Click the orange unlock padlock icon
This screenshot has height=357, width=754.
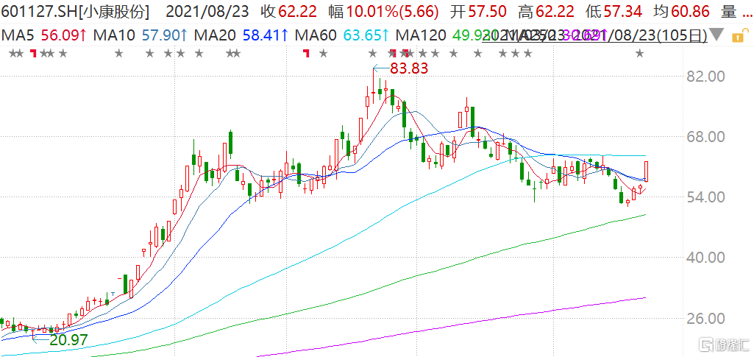739,35
